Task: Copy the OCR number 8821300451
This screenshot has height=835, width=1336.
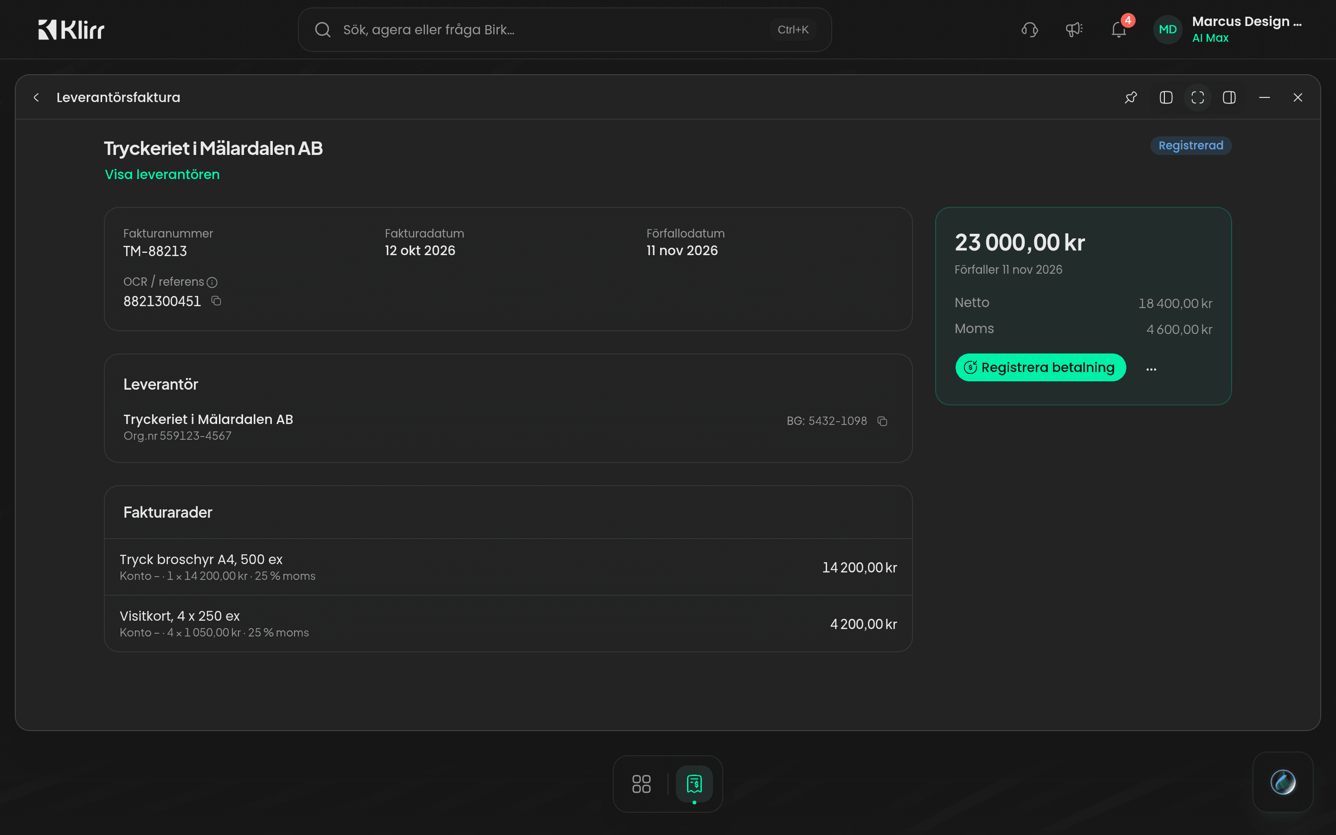Action: (x=217, y=301)
